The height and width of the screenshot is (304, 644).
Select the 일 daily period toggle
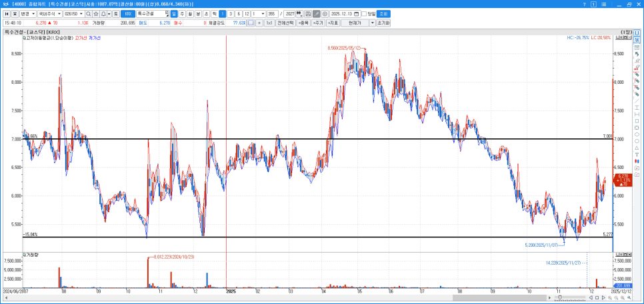click(x=174, y=13)
